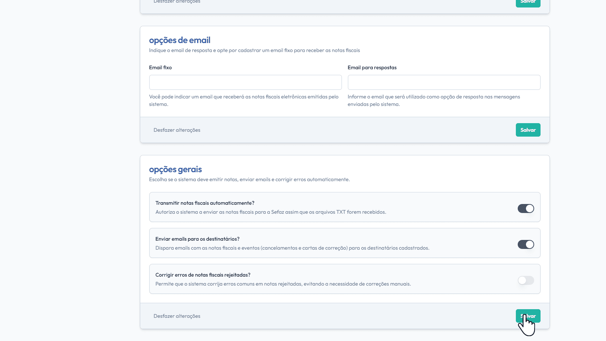This screenshot has height=341, width=606.
Task: Undo changes in opções de email section
Action: pyautogui.click(x=177, y=130)
